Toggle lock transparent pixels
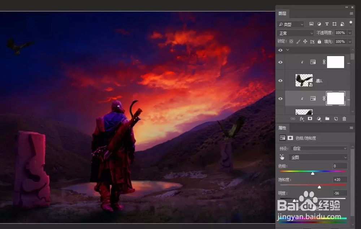Viewport: 361px width, 229px height. coord(291,41)
